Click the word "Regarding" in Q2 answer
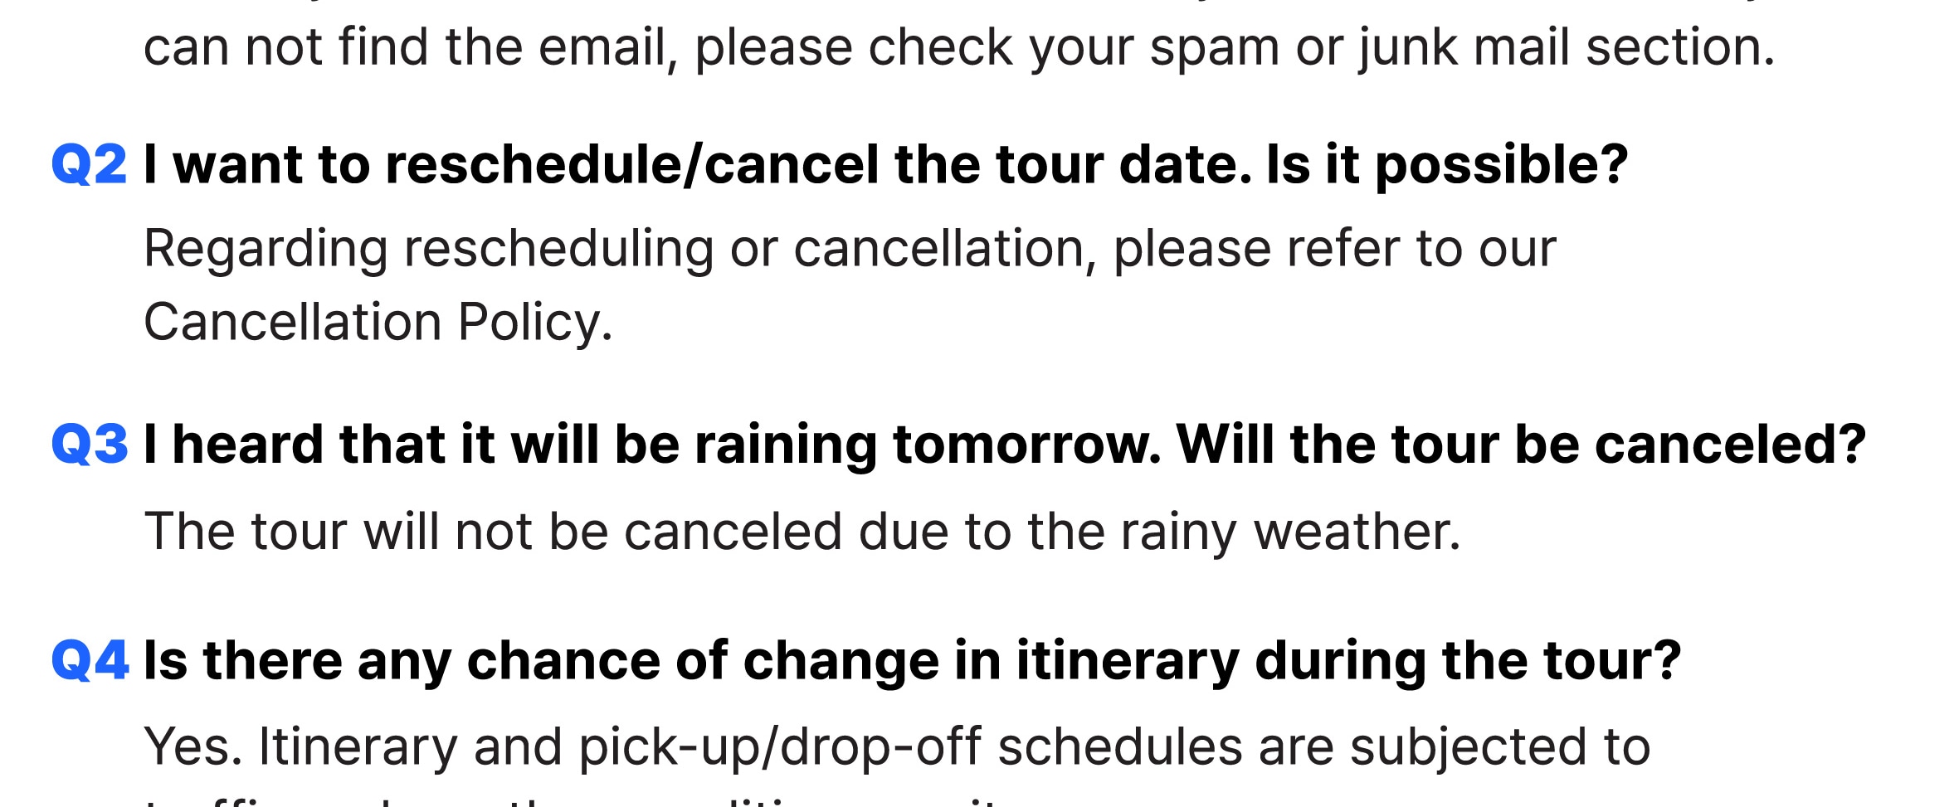This screenshot has width=1959, height=807. pos(266,249)
